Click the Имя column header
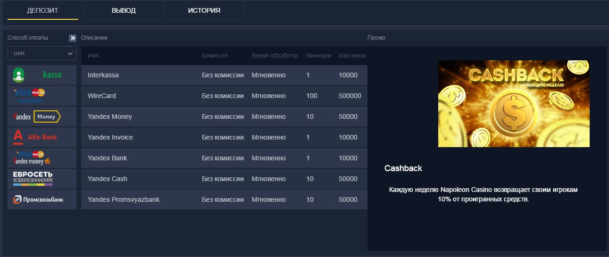609x257 pixels. (x=93, y=56)
